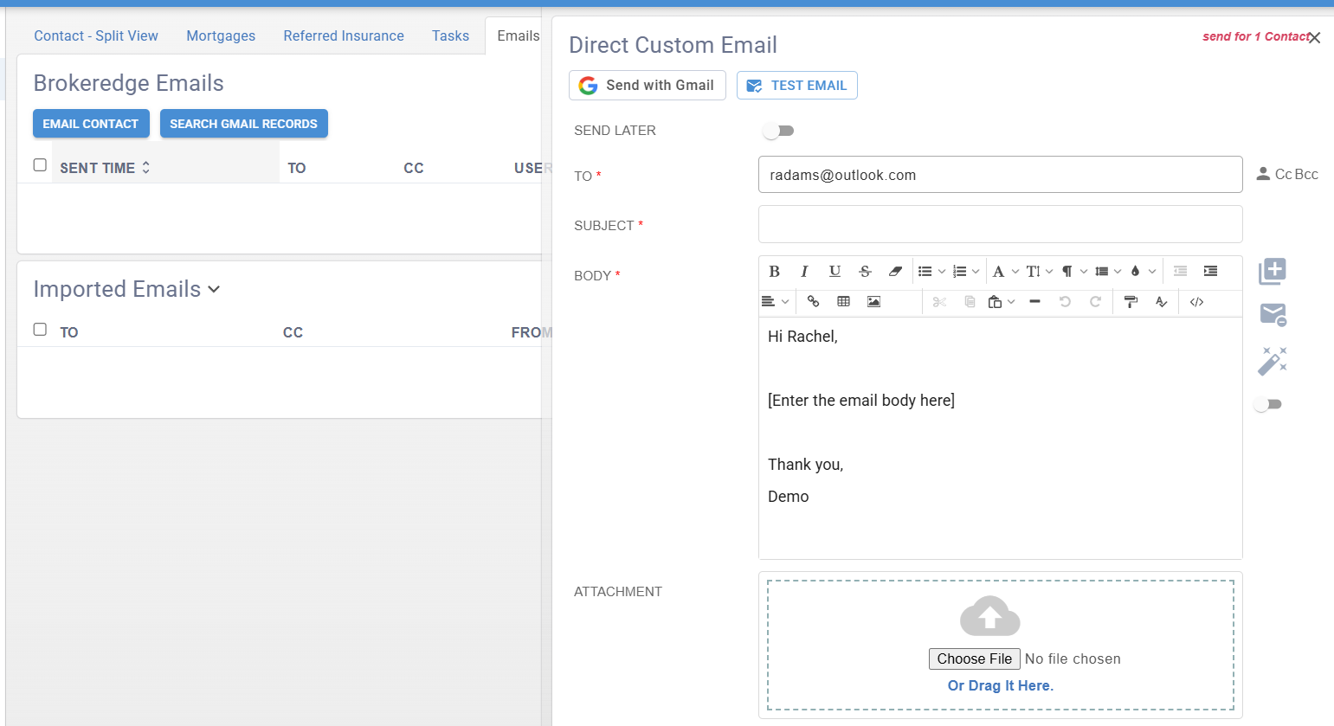Open the font size dropdown arrow
1334x726 pixels.
[x=1049, y=272]
